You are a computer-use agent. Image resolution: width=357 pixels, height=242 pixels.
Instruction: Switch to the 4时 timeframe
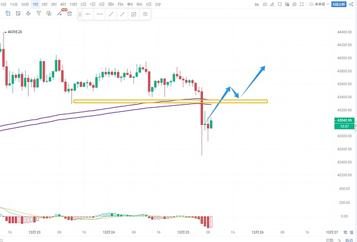pyautogui.click(x=63, y=4)
